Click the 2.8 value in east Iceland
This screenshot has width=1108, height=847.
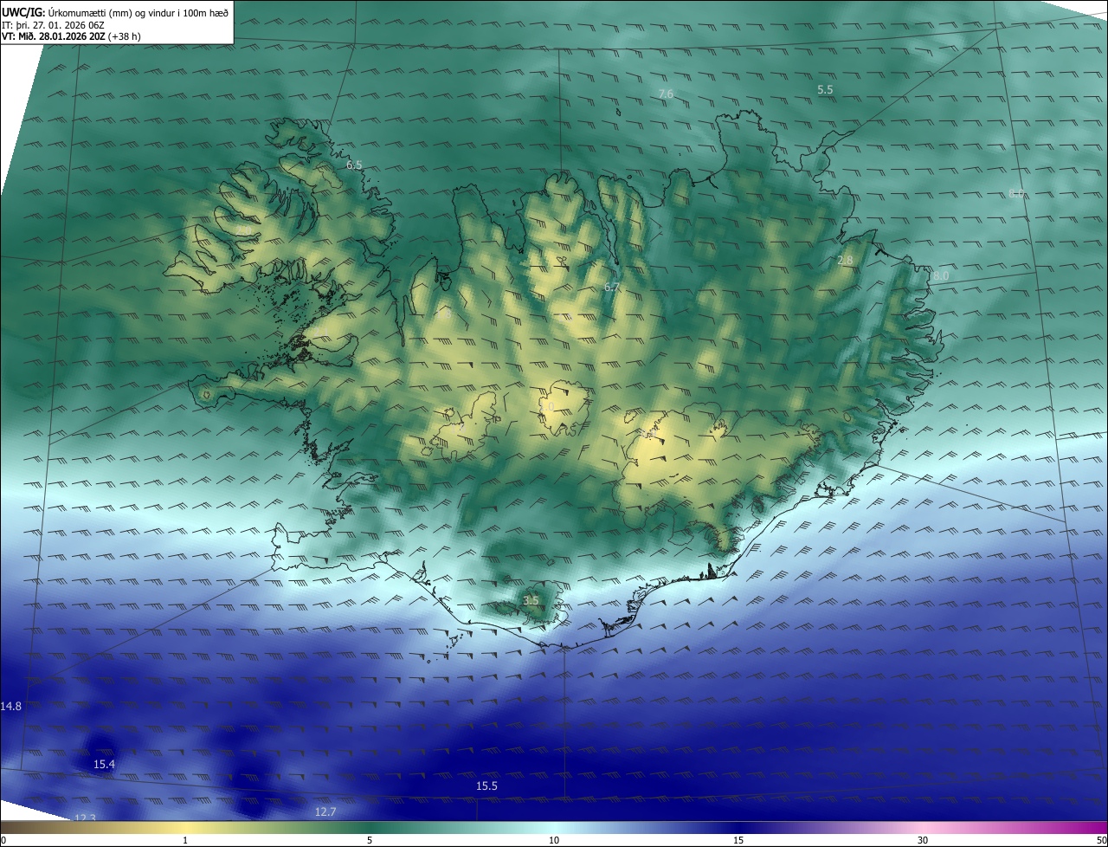click(846, 260)
